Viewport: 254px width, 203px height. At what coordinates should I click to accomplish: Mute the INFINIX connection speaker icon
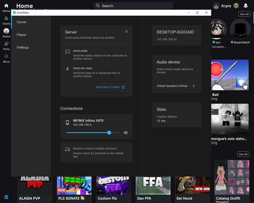(125, 132)
